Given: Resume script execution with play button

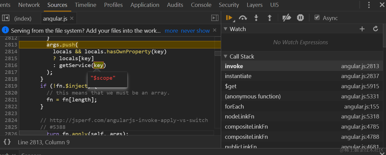Looking at the screenshot, I should click(x=229, y=18).
